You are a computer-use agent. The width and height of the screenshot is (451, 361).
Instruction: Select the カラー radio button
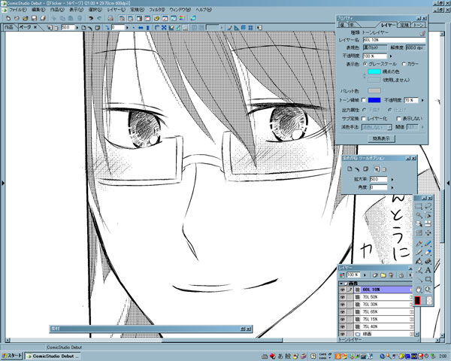pos(404,64)
